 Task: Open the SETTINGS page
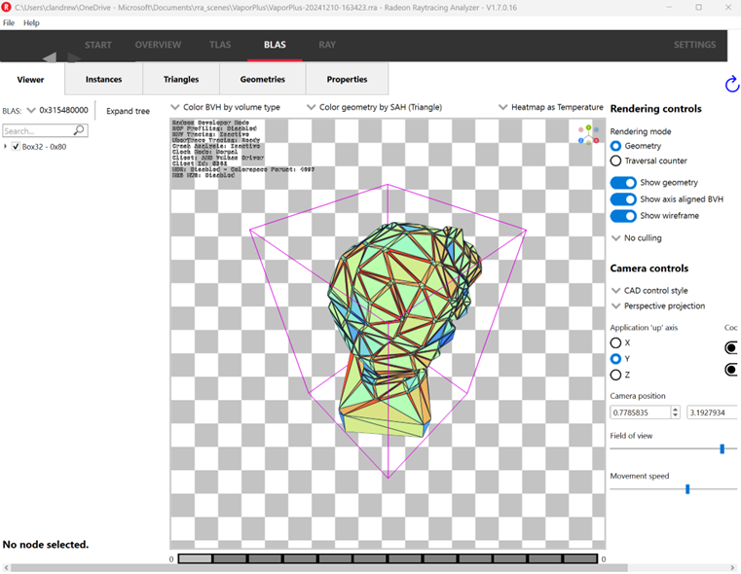tap(694, 45)
